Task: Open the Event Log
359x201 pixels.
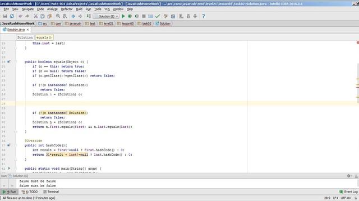Action: pyautogui.click(x=348, y=192)
